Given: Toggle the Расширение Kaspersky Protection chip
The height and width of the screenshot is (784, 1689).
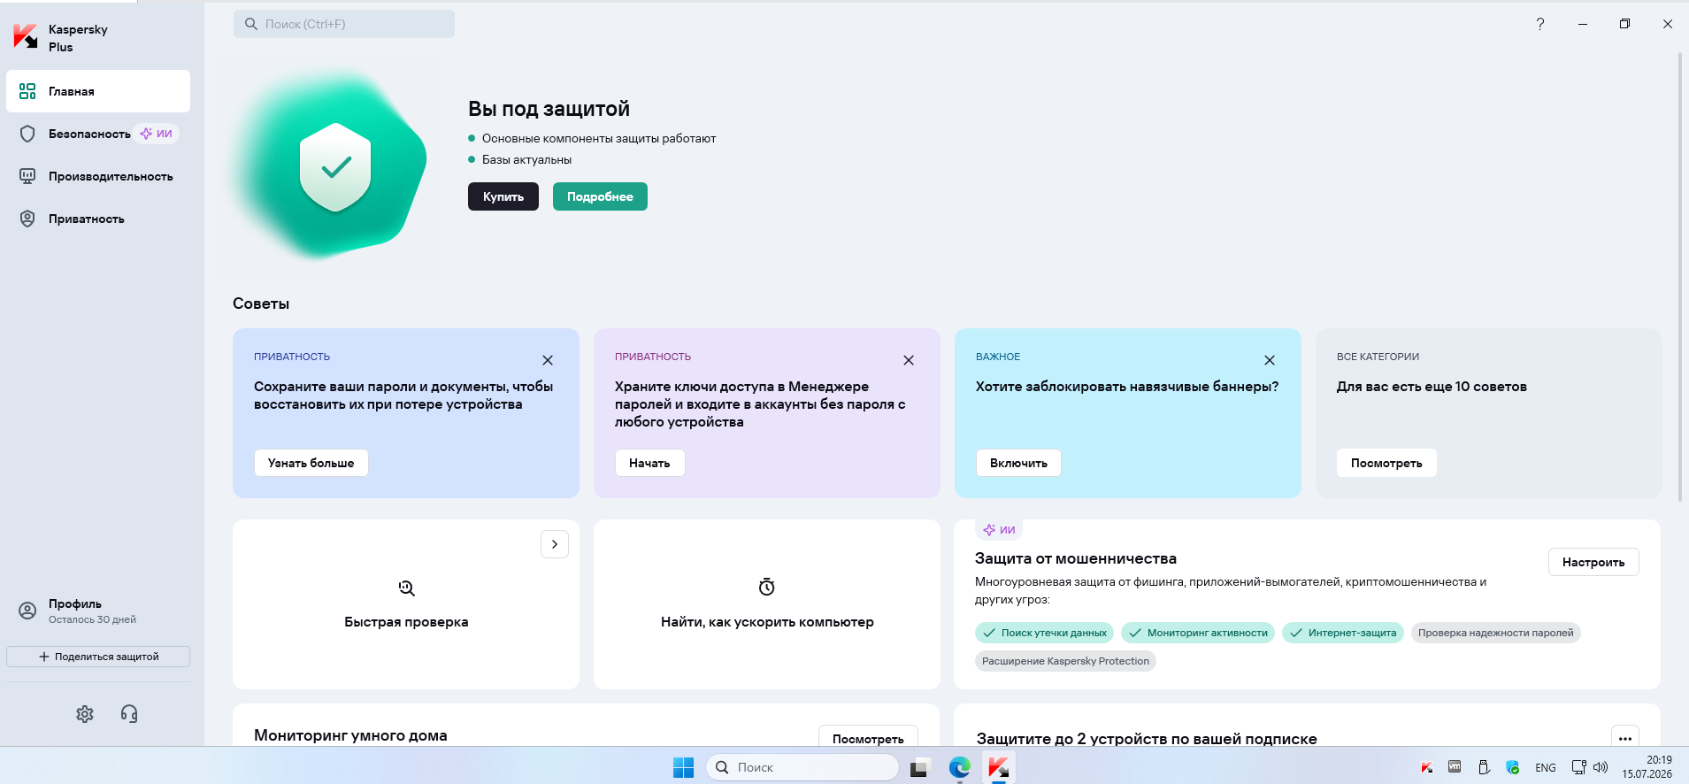Looking at the screenshot, I should click(x=1065, y=661).
